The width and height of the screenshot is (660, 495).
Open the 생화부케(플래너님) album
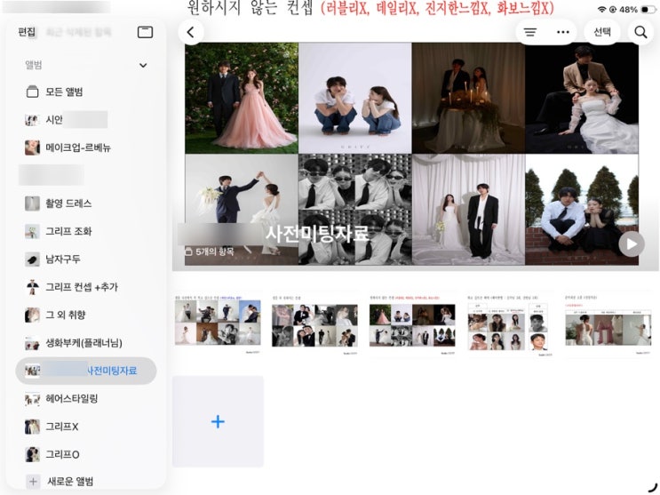[86, 343]
